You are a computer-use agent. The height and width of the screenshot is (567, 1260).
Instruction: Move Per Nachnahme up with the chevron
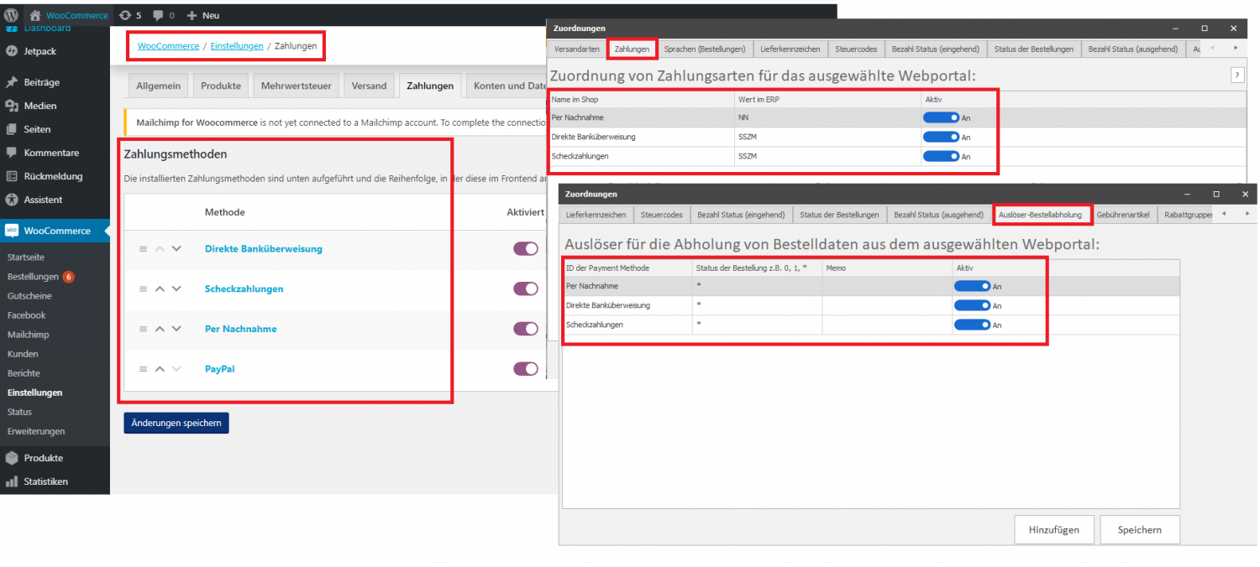[160, 329]
